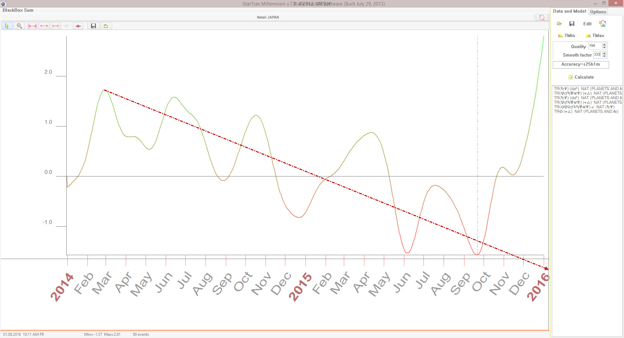This screenshot has width=624, height=338.
Task: Save the chart using the toolbar floppy disk
Action: tap(93, 26)
